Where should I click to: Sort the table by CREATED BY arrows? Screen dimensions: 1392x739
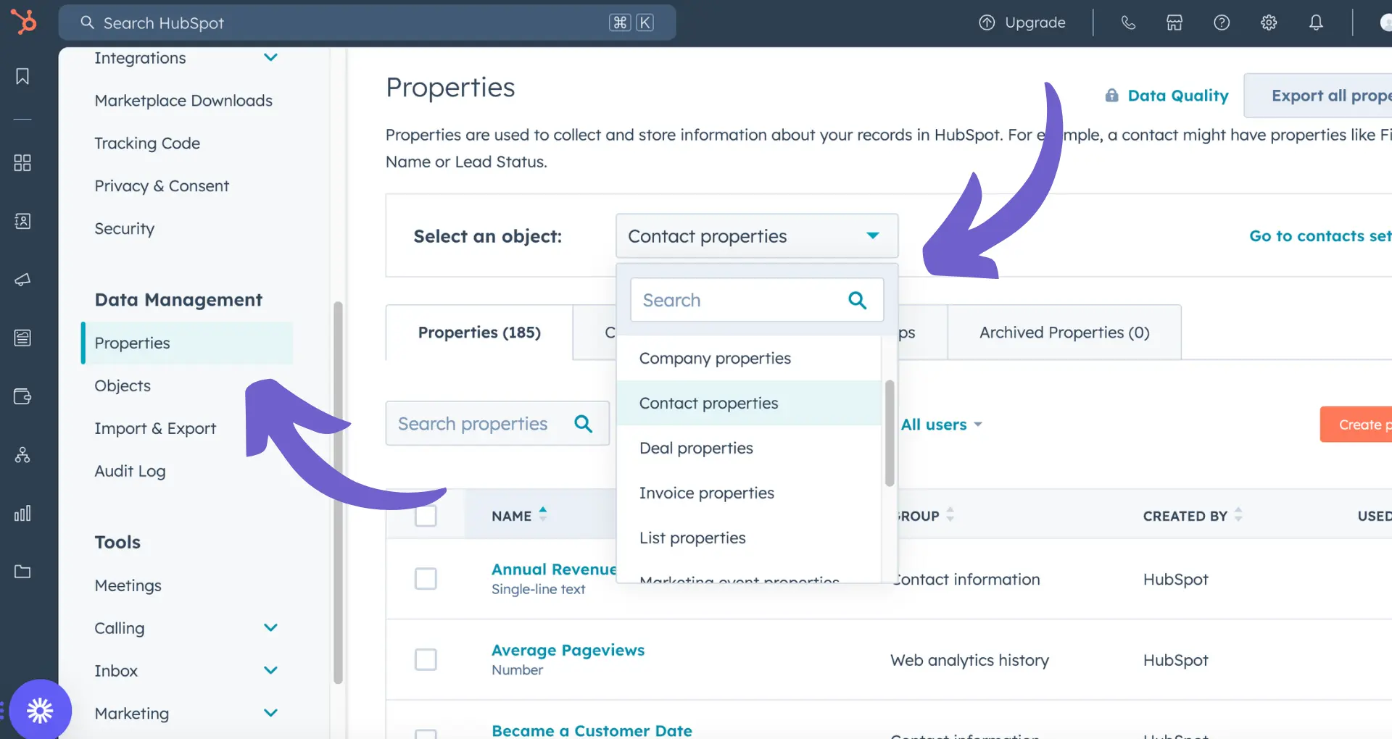(1238, 514)
